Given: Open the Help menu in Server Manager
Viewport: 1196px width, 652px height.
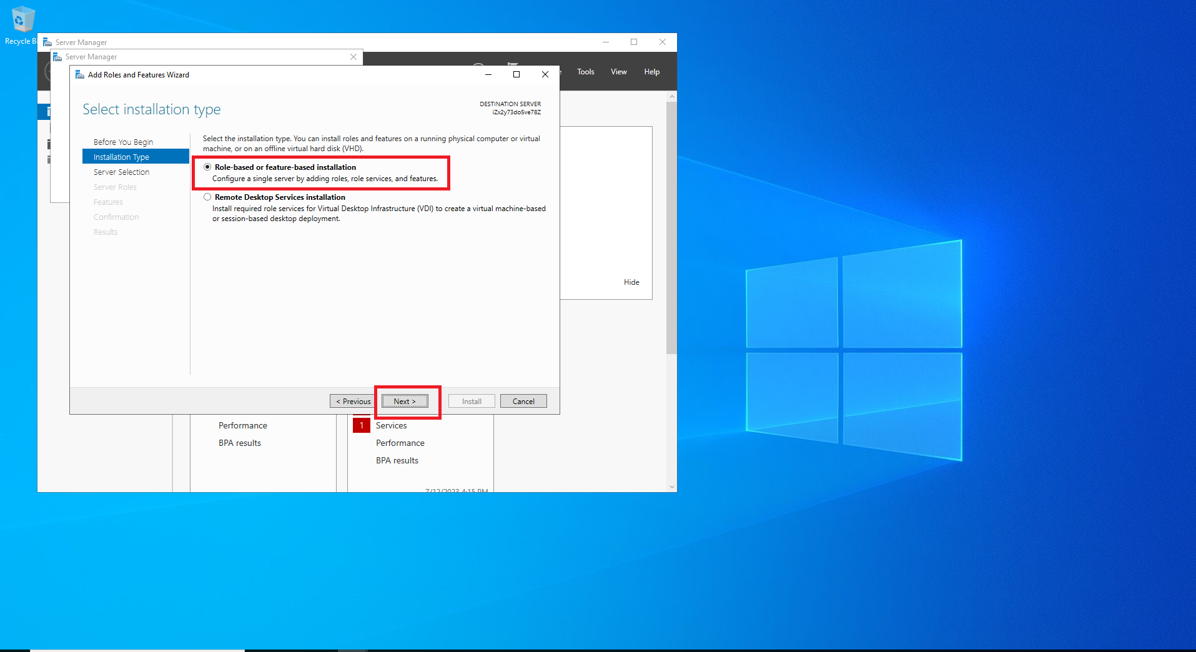Looking at the screenshot, I should coord(652,72).
